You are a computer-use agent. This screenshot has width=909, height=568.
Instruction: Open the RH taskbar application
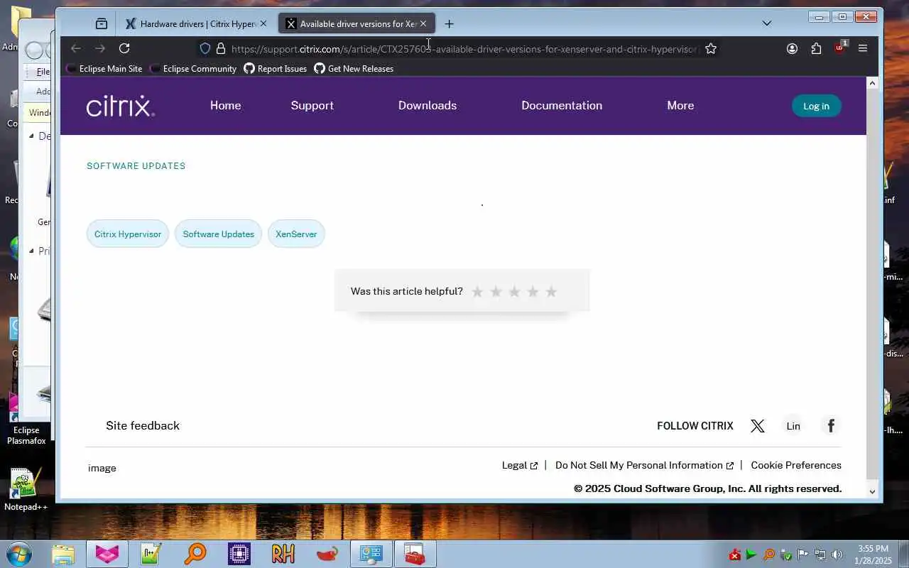point(283,554)
